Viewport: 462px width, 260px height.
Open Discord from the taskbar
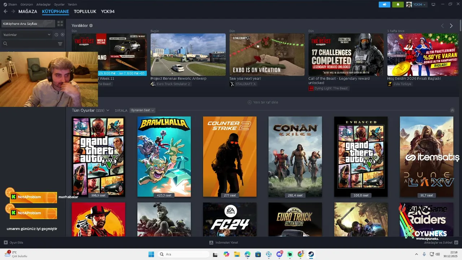pyautogui.click(x=279, y=254)
